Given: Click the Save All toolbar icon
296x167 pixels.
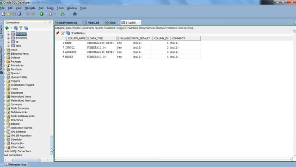Looking at the screenshot, I should coord(19,14).
